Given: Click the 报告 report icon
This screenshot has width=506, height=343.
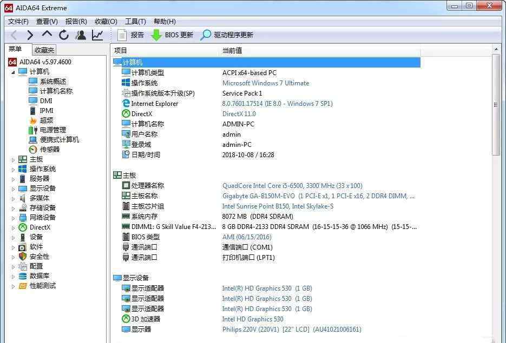Looking at the screenshot, I should (x=122, y=35).
